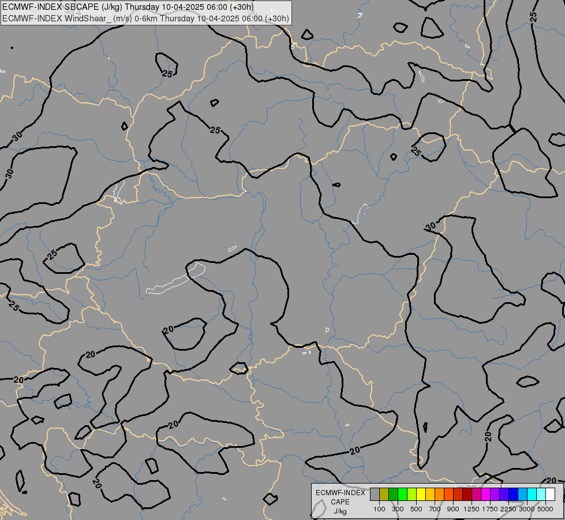Click the gray swatch in the CAPE legend
Viewport: 565px width, 520px height.
pos(375,495)
